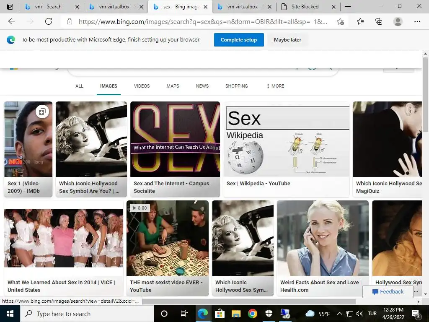Click the horizontal scrollbar right arrow
Image resolution: width=429 pixels, height=322 pixels.
coord(419,302)
